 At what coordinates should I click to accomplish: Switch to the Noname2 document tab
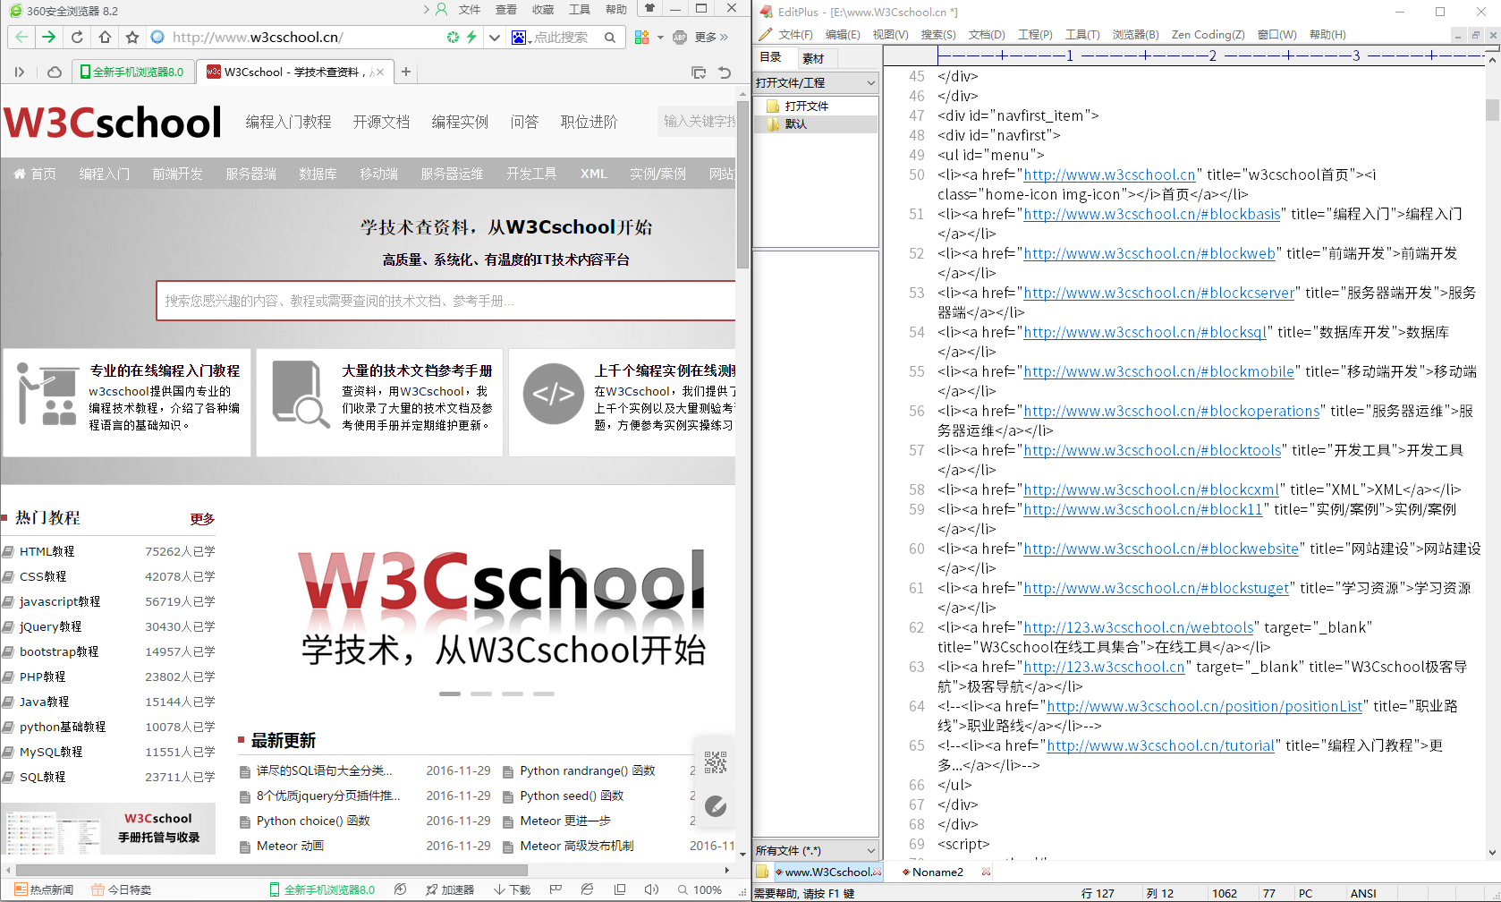point(937,872)
